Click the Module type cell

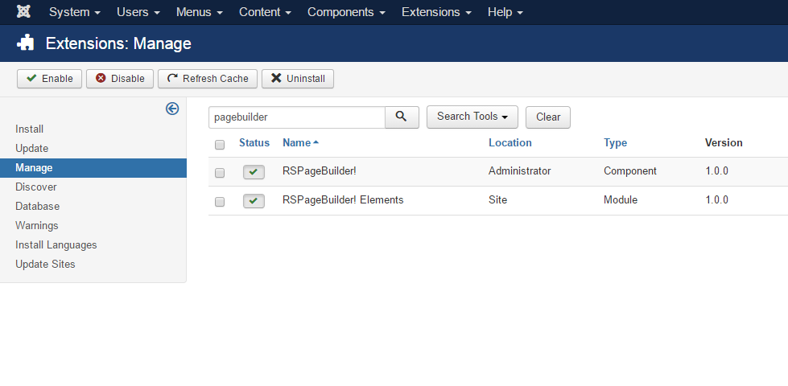click(621, 199)
